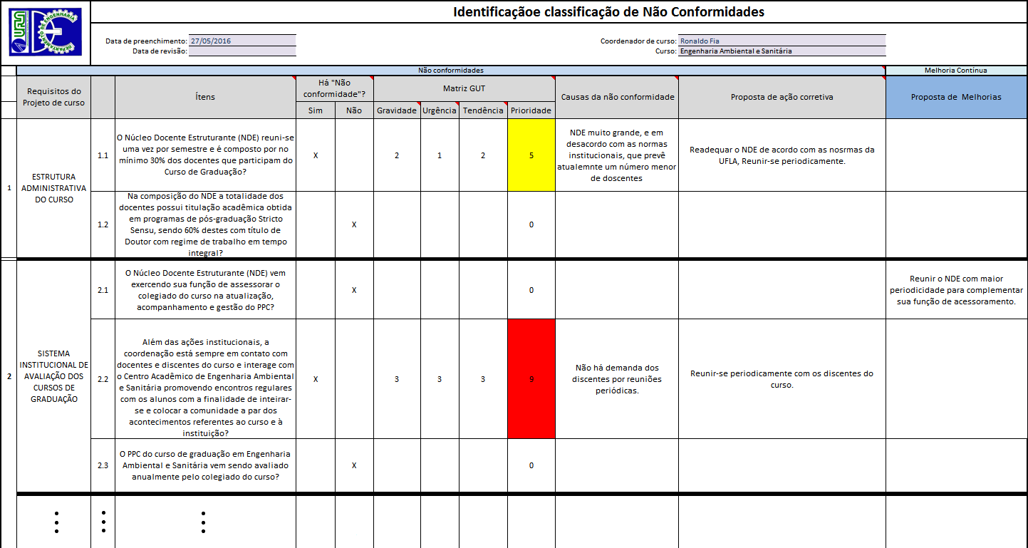Select the 'Matriz GUT' header cell
Screen dimensions: 1028x548
[464, 89]
